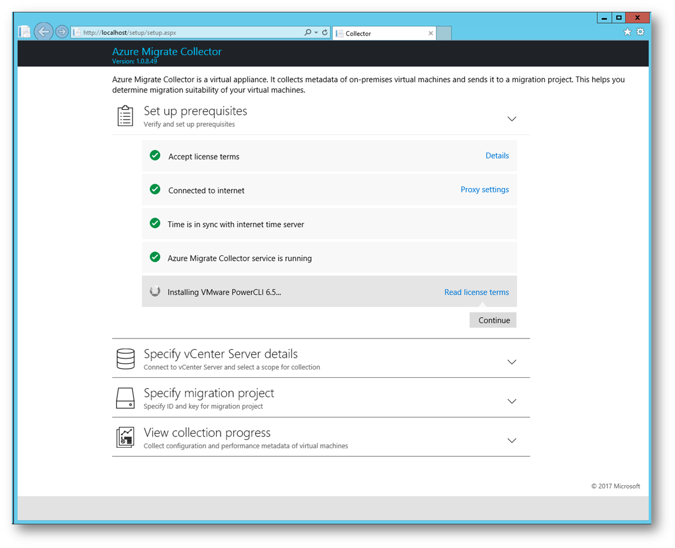Expand View collection progress chevron

[x=511, y=440]
